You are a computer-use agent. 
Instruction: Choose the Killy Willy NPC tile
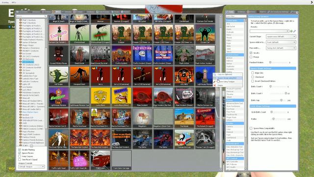pos(184,76)
